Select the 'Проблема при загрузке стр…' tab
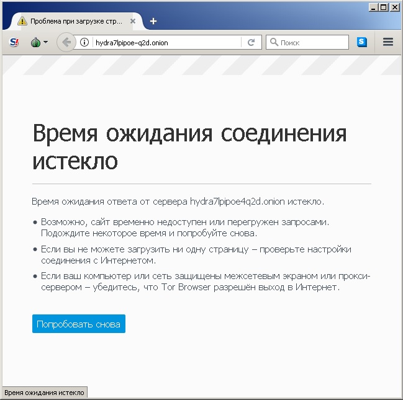Image resolution: width=403 pixels, height=400 pixels. coord(75,20)
